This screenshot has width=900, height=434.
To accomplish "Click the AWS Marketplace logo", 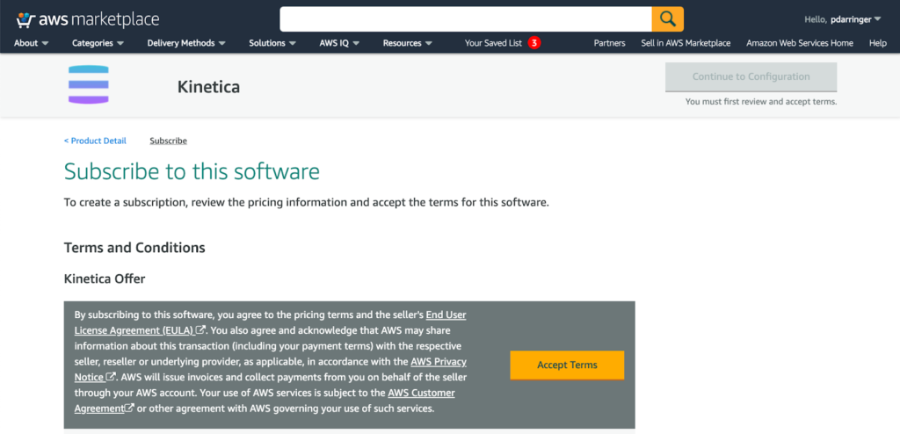I will [x=88, y=18].
